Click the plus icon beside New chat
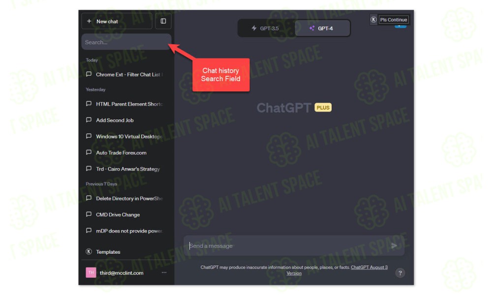Screen dimensions: 492x295 [x=89, y=21]
